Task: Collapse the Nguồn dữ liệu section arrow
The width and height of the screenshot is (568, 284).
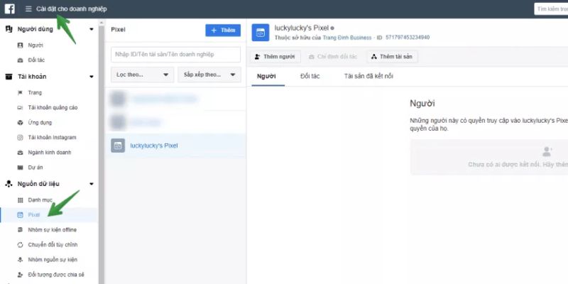Action: (x=92, y=184)
